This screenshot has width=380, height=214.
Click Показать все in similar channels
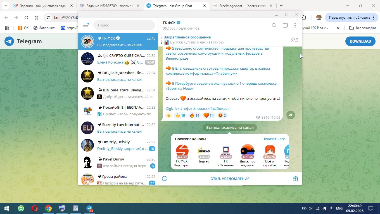pyautogui.click(x=274, y=139)
